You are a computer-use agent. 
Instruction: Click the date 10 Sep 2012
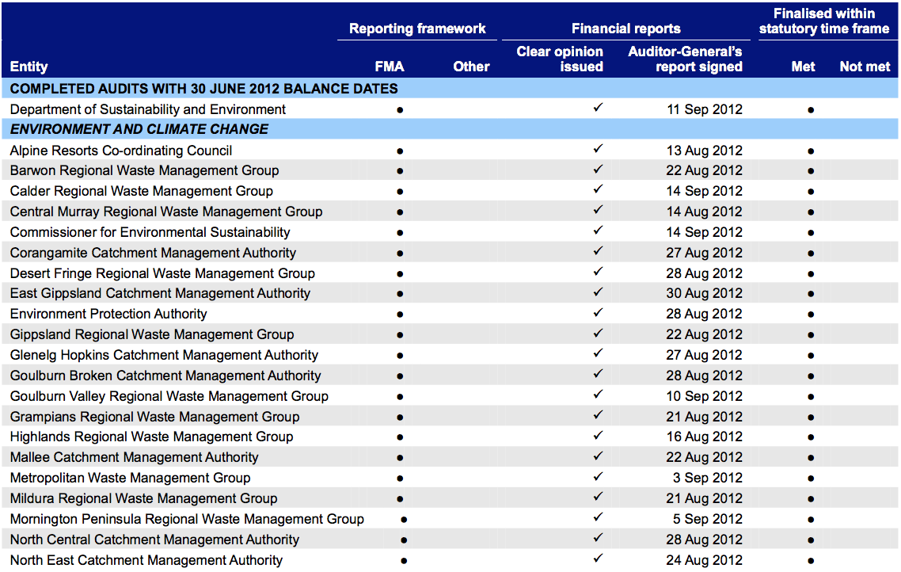(x=705, y=397)
